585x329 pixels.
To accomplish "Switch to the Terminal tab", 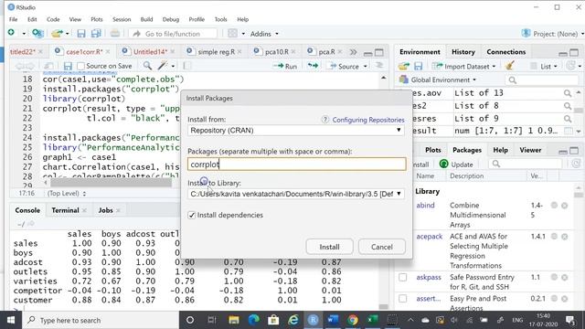I will (65, 210).
